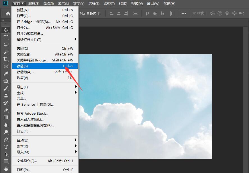Expand the toolbar double-arrow toggle
The width and height of the screenshot is (249, 173).
(x=3, y=20)
